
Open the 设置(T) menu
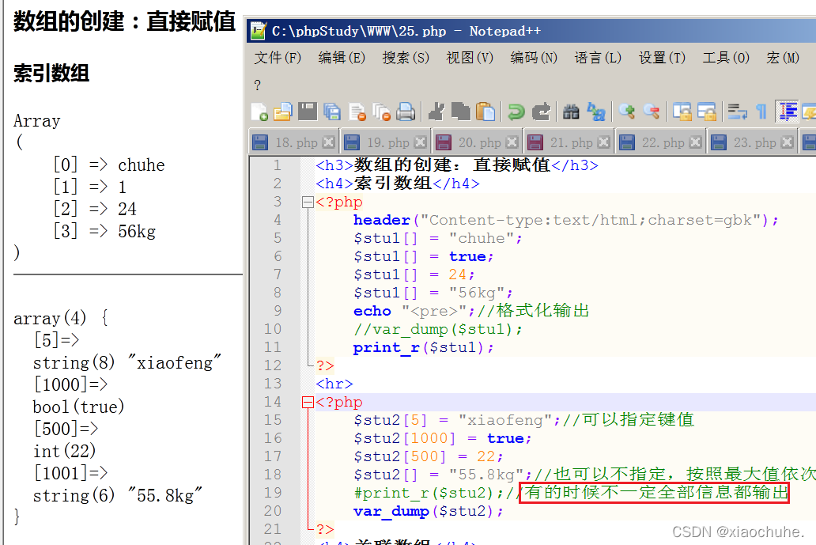(x=662, y=57)
